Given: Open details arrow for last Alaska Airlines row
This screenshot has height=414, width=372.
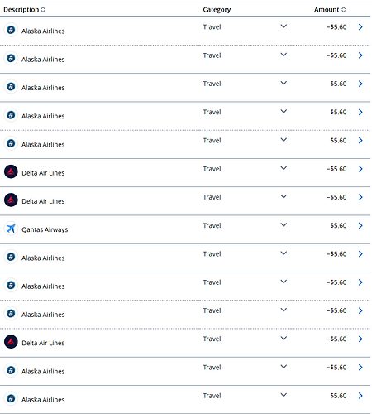Looking at the screenshot, I should (360, 396).
